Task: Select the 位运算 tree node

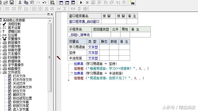Action: (x=13, y=35)
